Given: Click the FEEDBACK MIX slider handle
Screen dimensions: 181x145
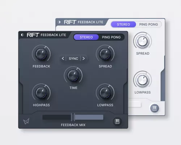Looking at the screenshot, I should pyautogui.click(x=73, y=117).
